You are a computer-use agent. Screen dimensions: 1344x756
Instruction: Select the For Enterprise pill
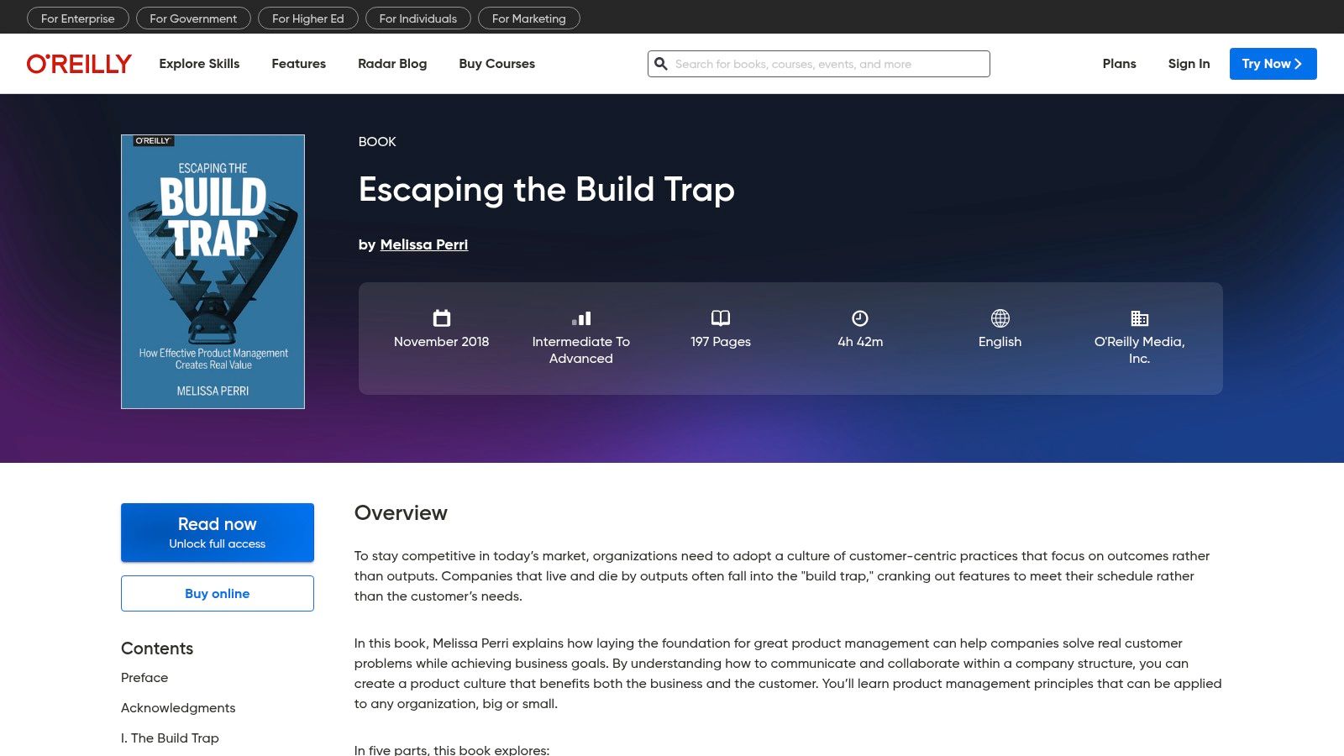click(x=78, y=18)
